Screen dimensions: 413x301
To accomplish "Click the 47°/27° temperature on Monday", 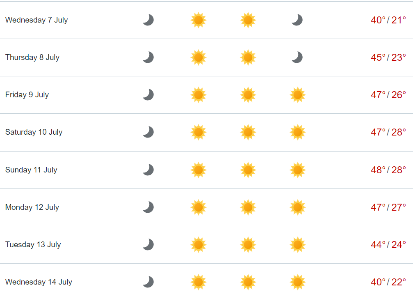I will tap(388, 207).
